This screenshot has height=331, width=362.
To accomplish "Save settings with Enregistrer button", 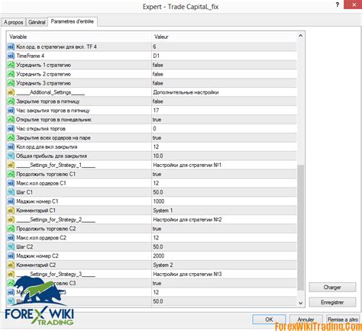I will (332, 302).
